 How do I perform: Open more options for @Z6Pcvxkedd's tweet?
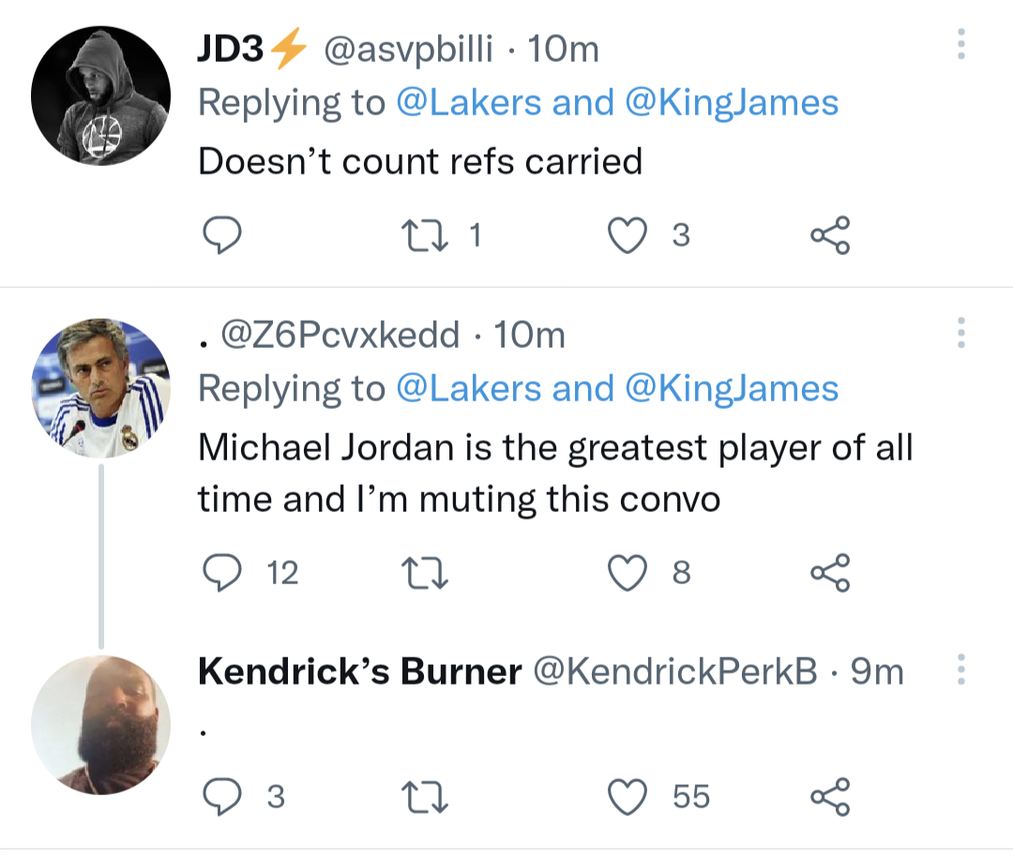[x=960, y=334]
